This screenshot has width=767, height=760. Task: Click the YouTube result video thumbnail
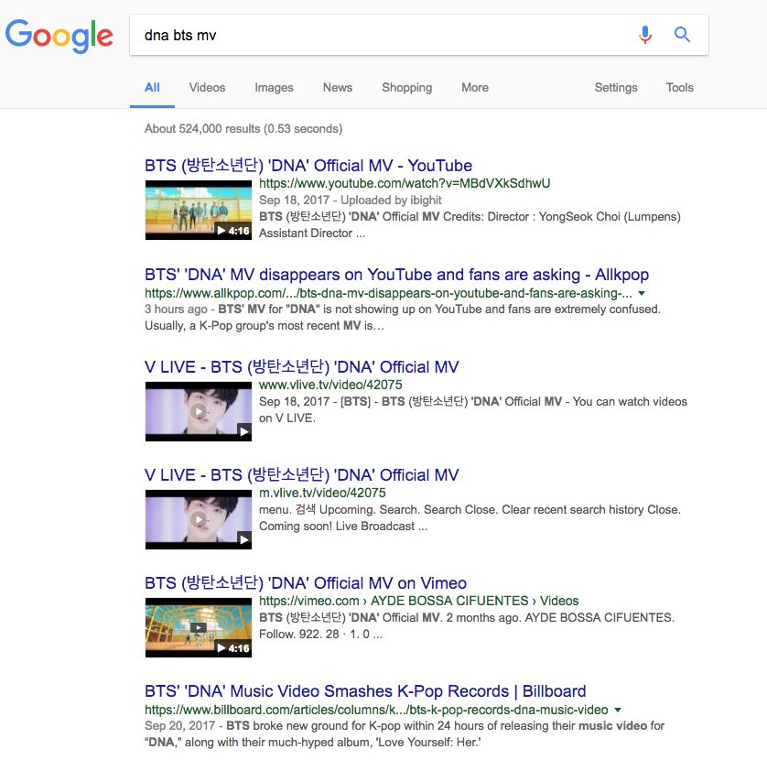tap(199, 210)
